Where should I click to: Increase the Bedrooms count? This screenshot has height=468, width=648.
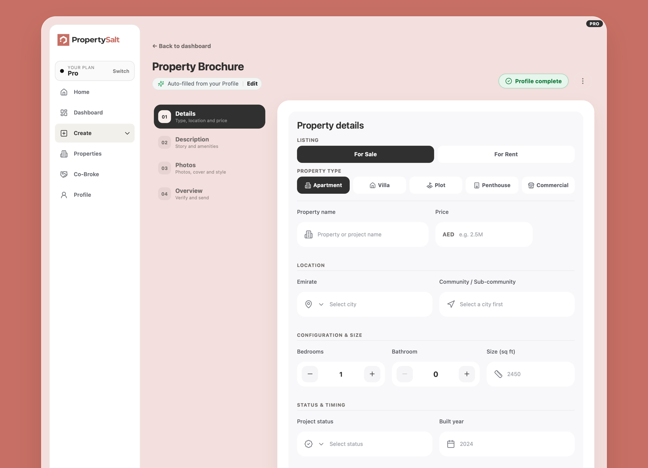point(372,374)
